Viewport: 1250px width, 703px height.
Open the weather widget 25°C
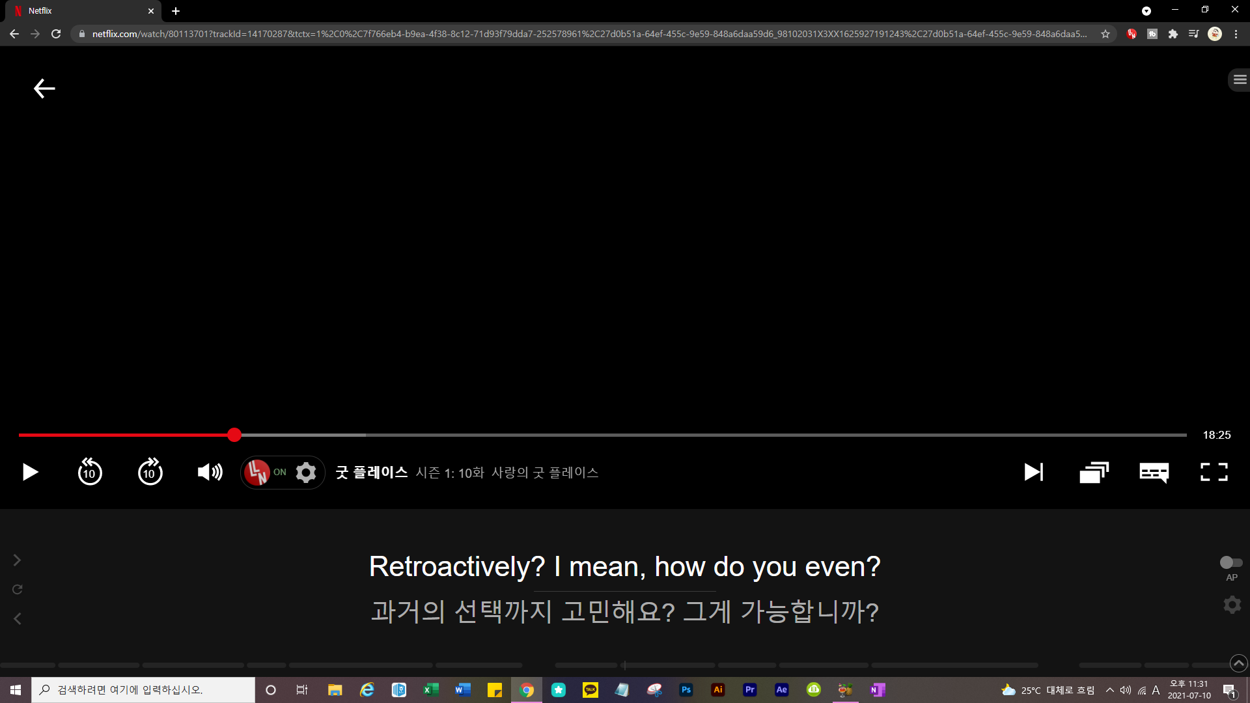(x=1048, y=690)
